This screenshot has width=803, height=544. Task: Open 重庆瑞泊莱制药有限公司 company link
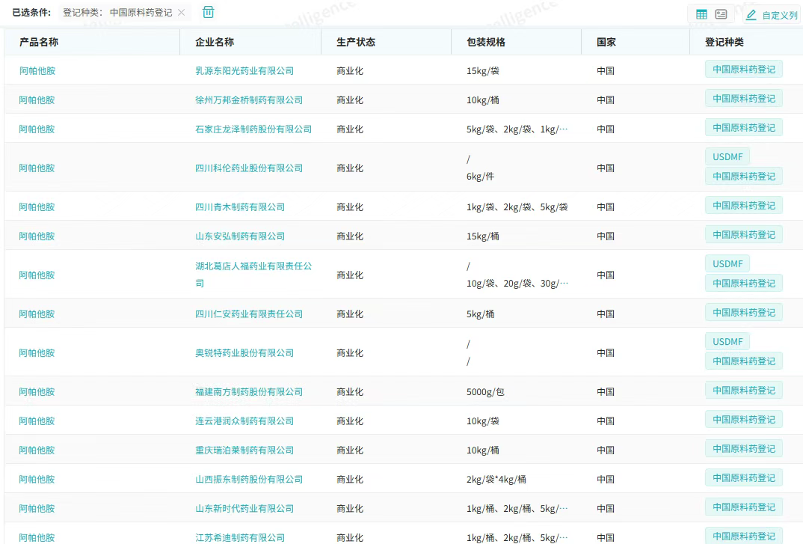click(244, 450)
